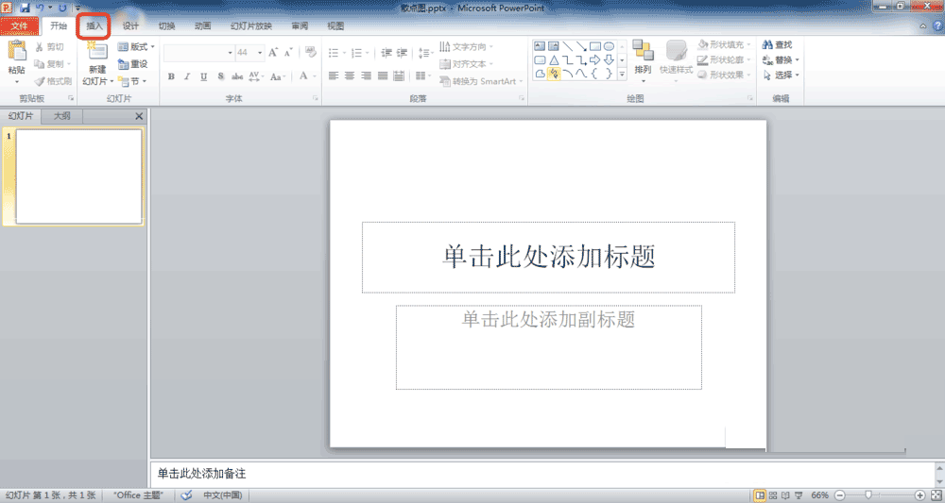
Task: Open the font size 44 dropdown
Action: tap(260, 53)
